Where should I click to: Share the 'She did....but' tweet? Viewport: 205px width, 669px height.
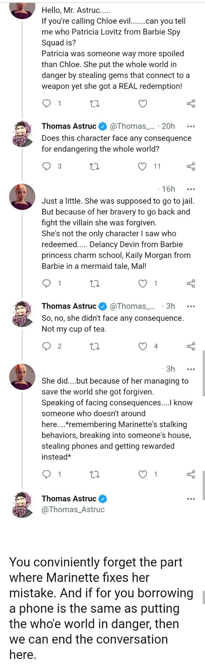coord(191,474)
